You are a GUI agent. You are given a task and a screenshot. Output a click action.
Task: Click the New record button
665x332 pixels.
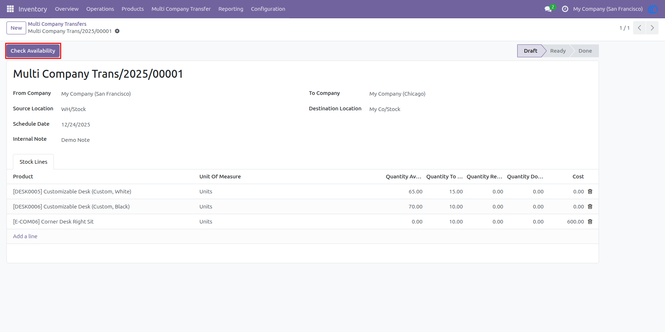pos(16,28)
